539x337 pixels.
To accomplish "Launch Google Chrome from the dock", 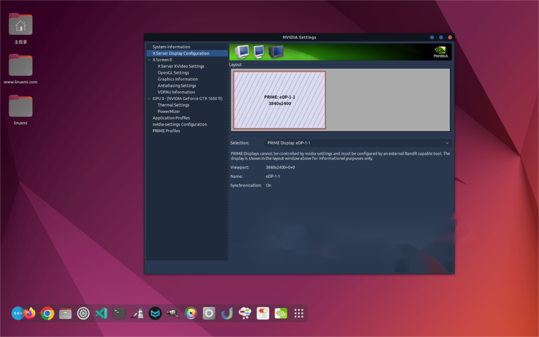I will tap(47, 313).
